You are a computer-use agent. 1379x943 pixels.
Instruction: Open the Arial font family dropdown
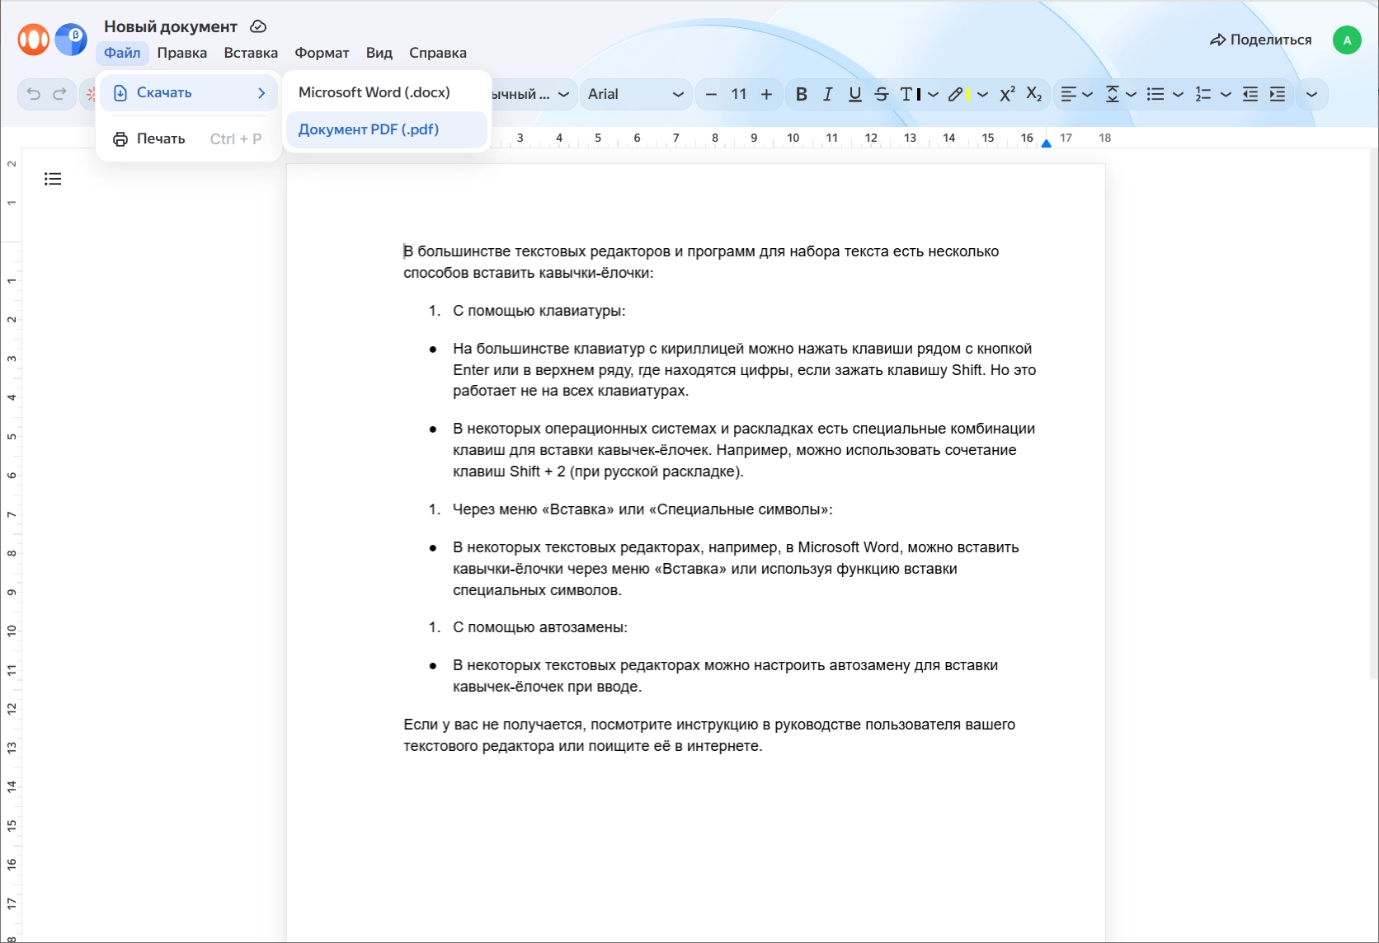tap(636, 94)
